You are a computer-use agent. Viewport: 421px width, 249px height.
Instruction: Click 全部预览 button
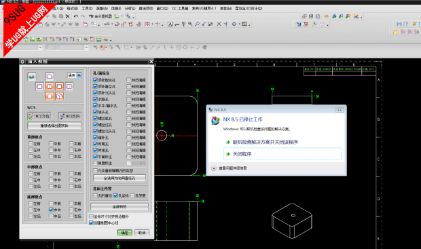[x=120, y=207]
